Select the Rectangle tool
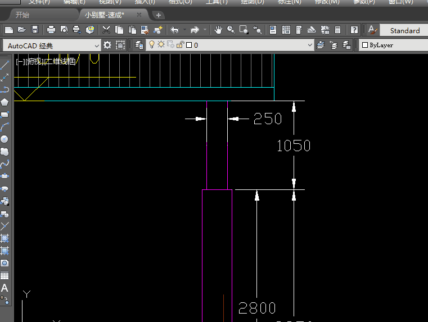 point(4,115)
